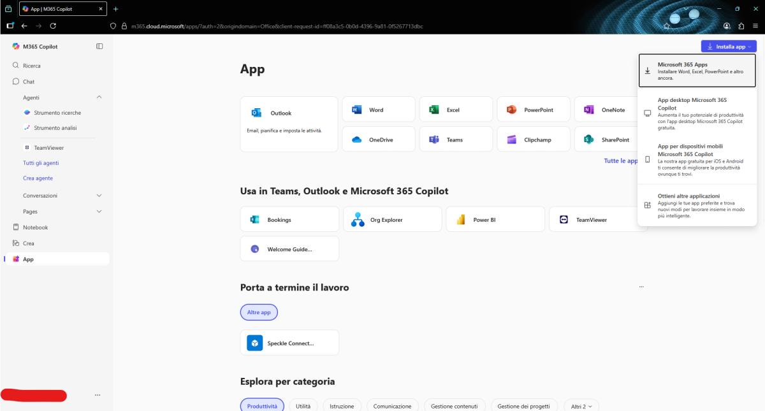Open the Speckle Connect app tile
Image resolution: width=765 pixels, height=411 pixels.
tap(289, 343)
